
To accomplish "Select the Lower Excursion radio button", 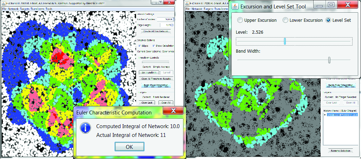I will tap(285, 20).
